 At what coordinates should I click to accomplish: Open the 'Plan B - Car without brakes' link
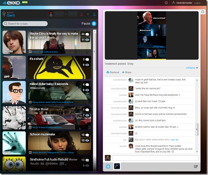(x=45, y=52)
